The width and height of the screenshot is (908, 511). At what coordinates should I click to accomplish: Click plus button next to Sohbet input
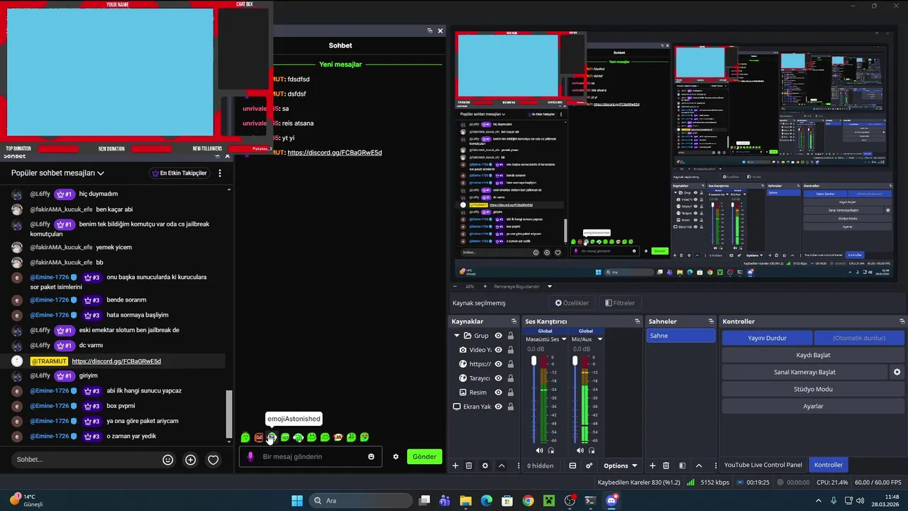pos(190,460)
